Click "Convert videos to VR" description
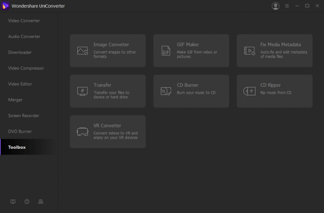 115,136
